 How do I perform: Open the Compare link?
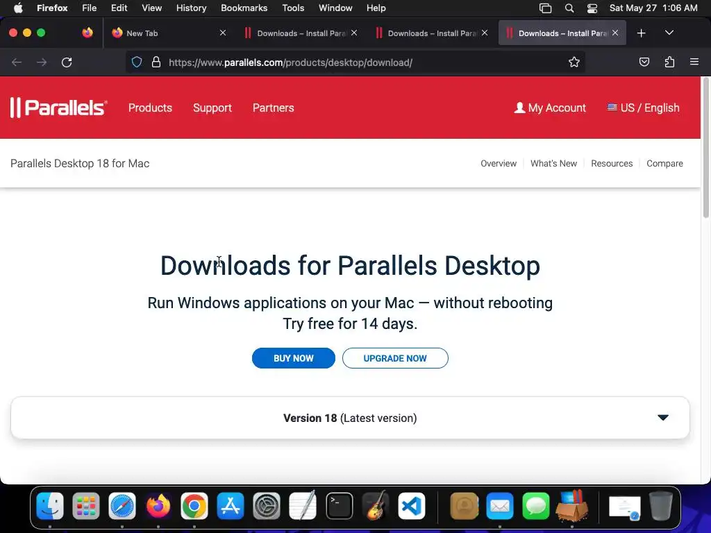664,163
